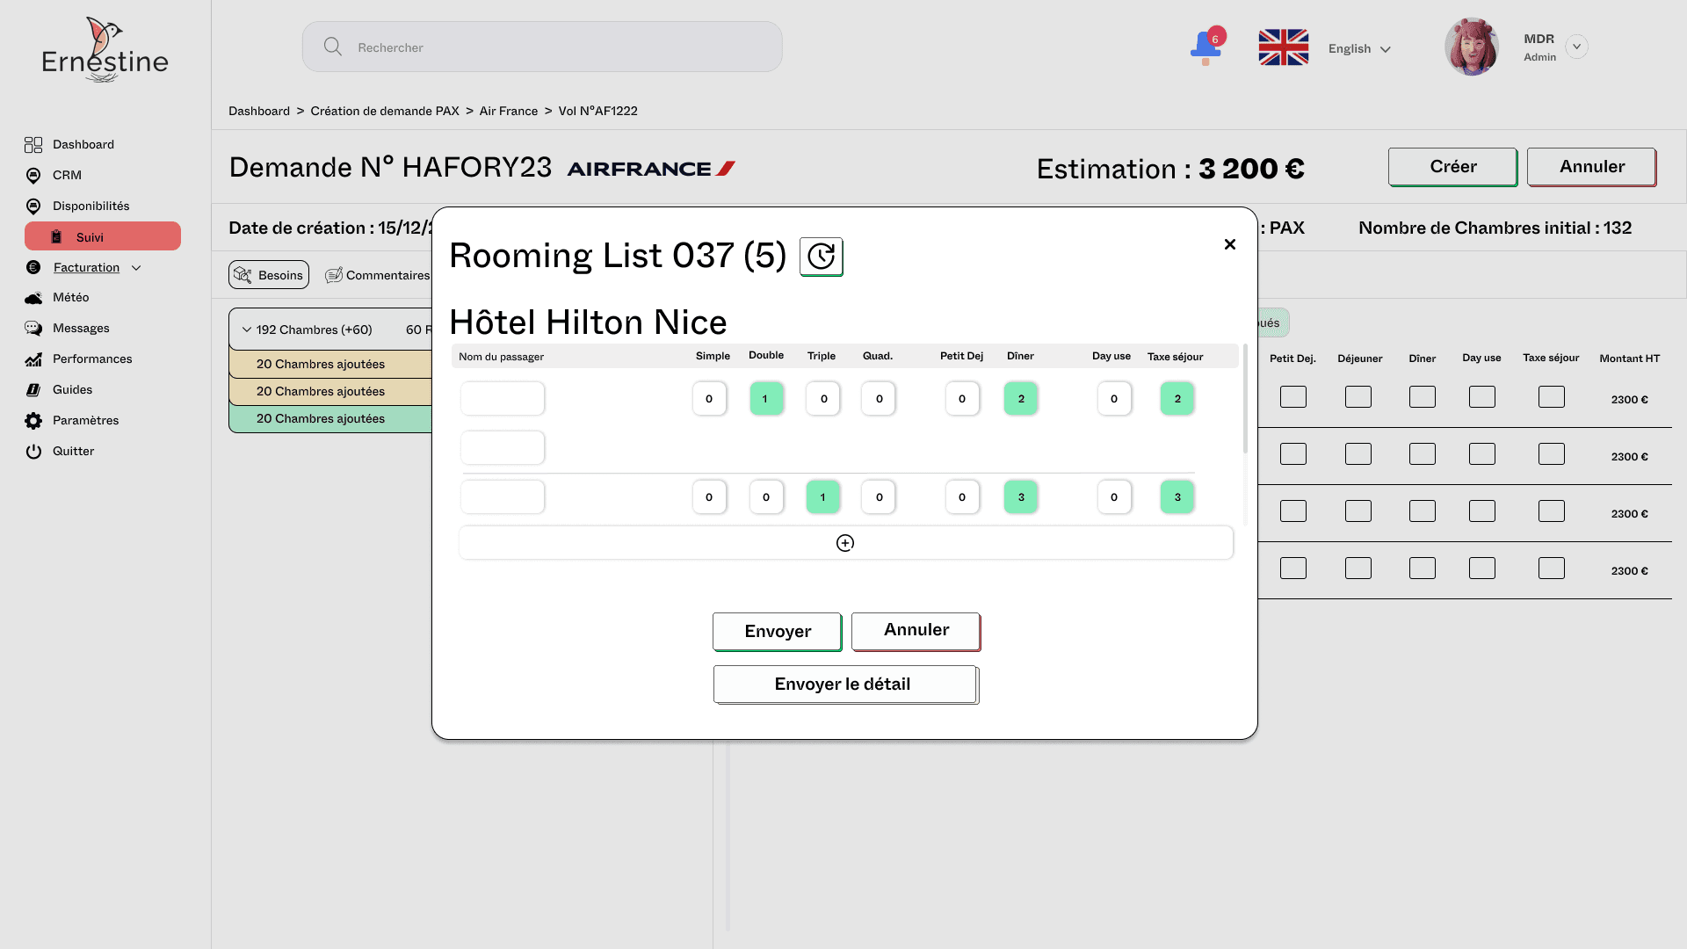
Task: Click the first Nom du passager field
Action: coord(503,399)
